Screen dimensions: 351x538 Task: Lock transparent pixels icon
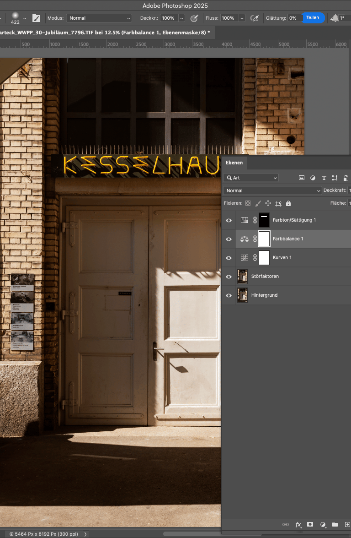click(x=248, y=203)
